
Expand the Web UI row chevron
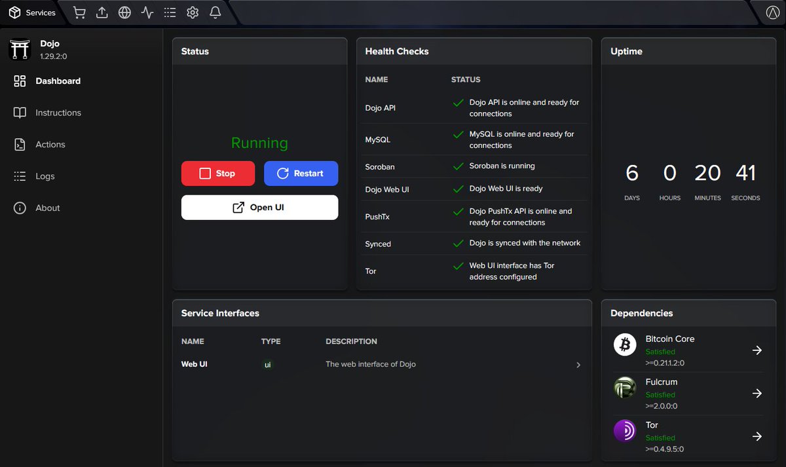pyautogui.click(x=578, y=365)
